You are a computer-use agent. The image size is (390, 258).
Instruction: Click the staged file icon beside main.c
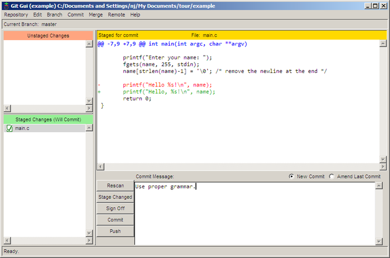pos(9,128)
